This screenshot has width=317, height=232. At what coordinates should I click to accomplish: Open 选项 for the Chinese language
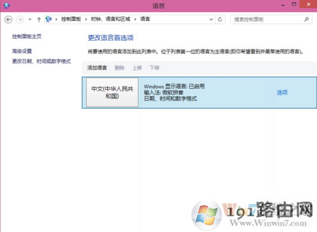pyautogui.click(x=282, y=92)
